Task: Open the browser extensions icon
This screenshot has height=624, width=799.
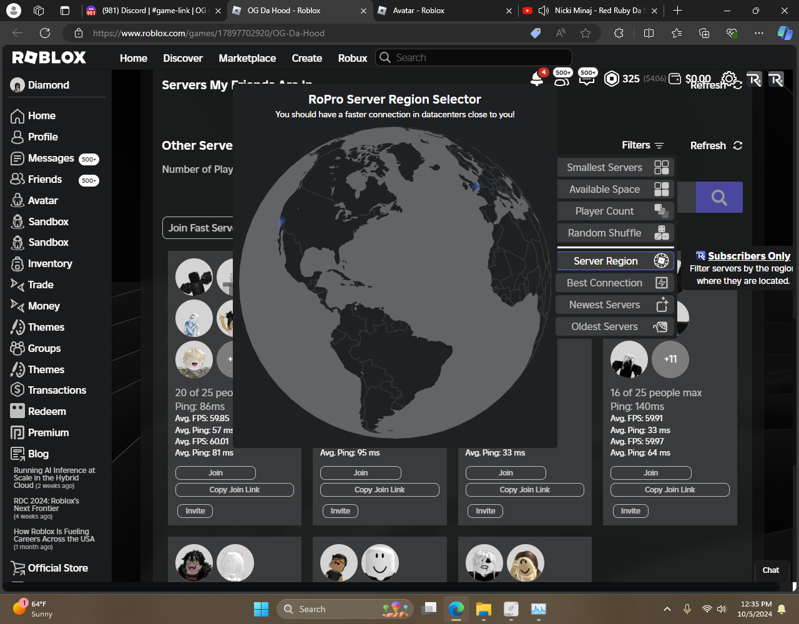Action: pyautogui.click(x=619, y=33)
